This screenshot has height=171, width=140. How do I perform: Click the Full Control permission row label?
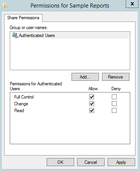pos(24,97)
